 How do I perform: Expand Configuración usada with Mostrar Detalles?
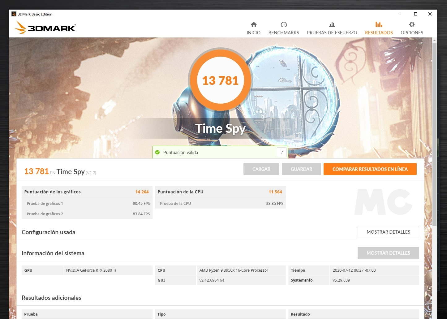click(388, 232)
